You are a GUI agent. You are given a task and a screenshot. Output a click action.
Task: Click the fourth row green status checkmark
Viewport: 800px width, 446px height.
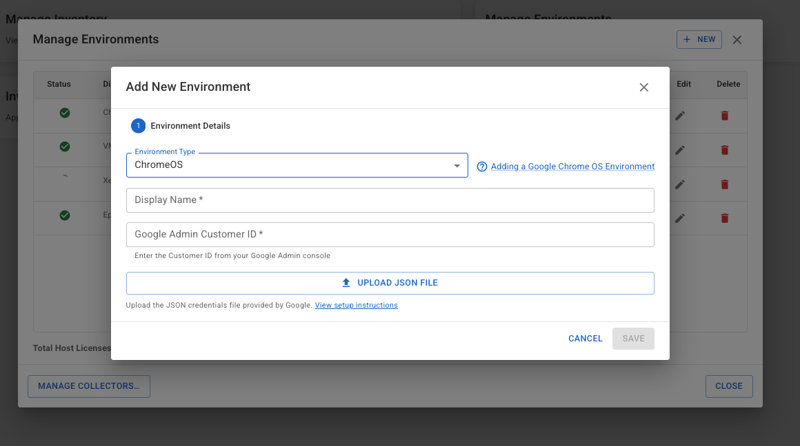[x=65, y=215]
